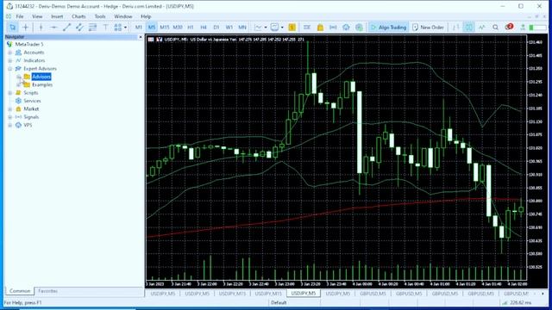Open notifications icon with red badge
The height and width of the screenshot is (310, 552).
pos(509,27)
